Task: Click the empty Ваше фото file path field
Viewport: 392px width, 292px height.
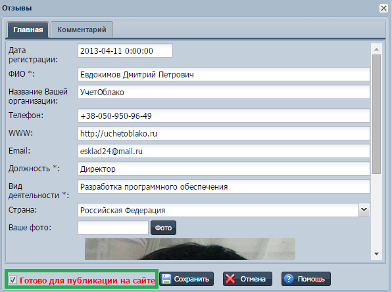Action: [113, 228]
